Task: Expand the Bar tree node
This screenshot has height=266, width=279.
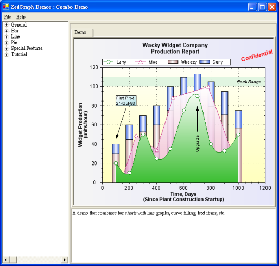Action: pos(6,31)
